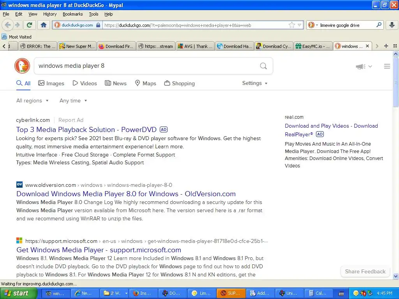Click the padlock site security icon

98,25
